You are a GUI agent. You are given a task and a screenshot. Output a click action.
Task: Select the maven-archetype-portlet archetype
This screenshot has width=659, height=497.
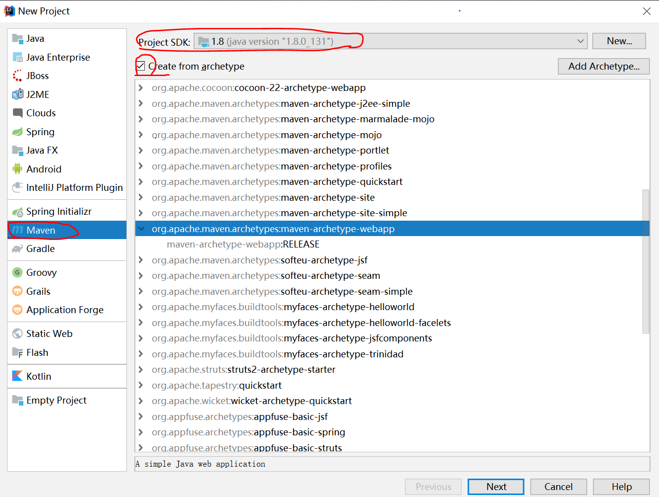[x=393, y=151]
